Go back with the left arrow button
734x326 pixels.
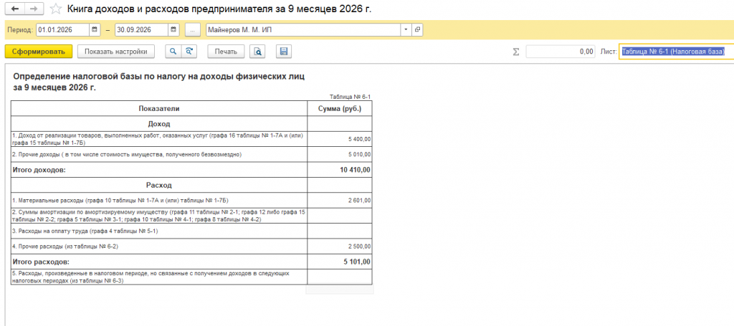click(x=14, y=9)
